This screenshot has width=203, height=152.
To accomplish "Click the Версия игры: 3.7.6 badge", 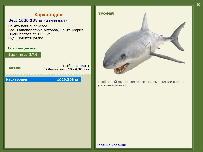I will 23,54.
